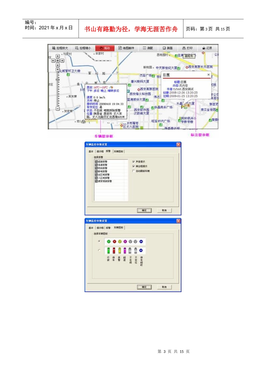Screen dimensions: 266x376
Task: Enable the 自动跟踪车辆 auto-track checkbox
Action: [134, 171]
